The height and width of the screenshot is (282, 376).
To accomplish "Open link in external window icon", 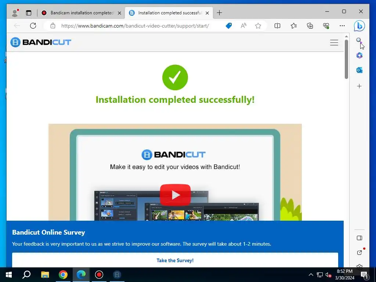I will [359, 253].
